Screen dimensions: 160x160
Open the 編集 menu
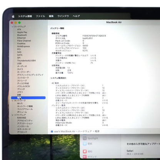click(51, 16)
